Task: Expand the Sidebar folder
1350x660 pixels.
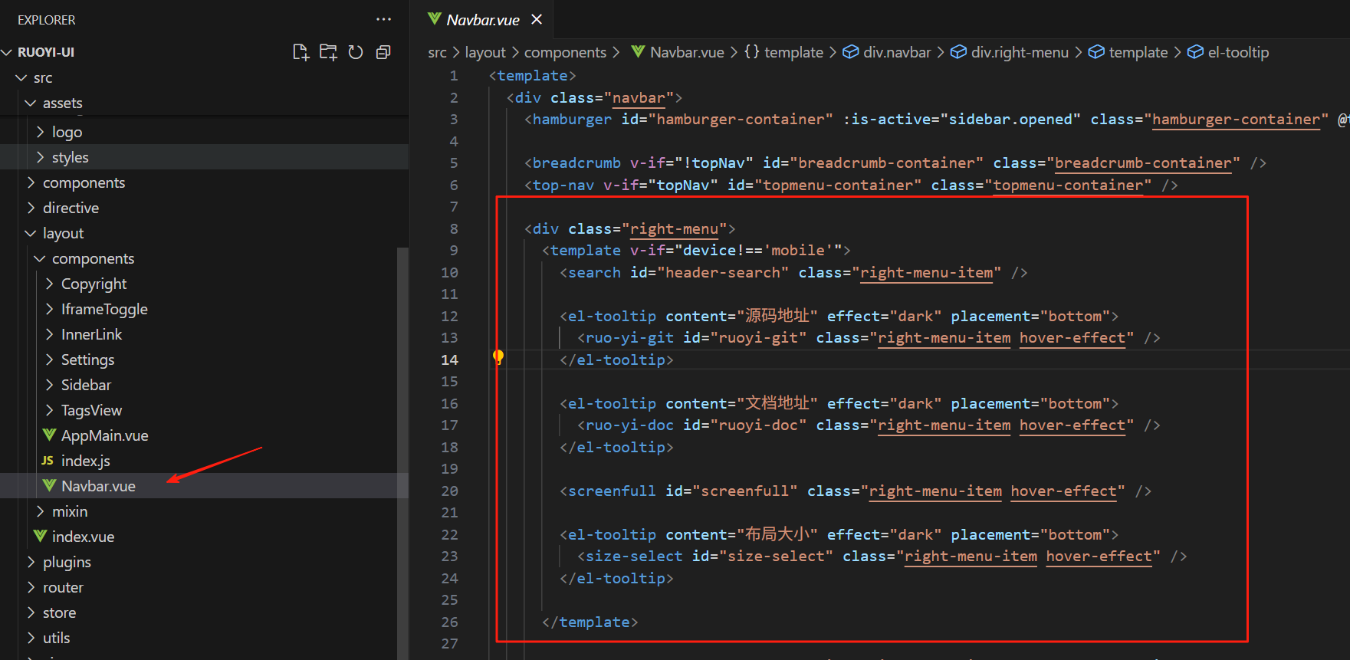Action: coord(86,385)
